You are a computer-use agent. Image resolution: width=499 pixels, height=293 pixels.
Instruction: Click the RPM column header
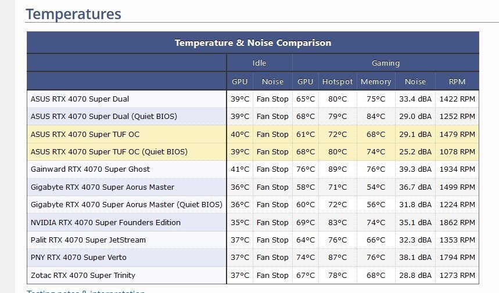(457, 82)
